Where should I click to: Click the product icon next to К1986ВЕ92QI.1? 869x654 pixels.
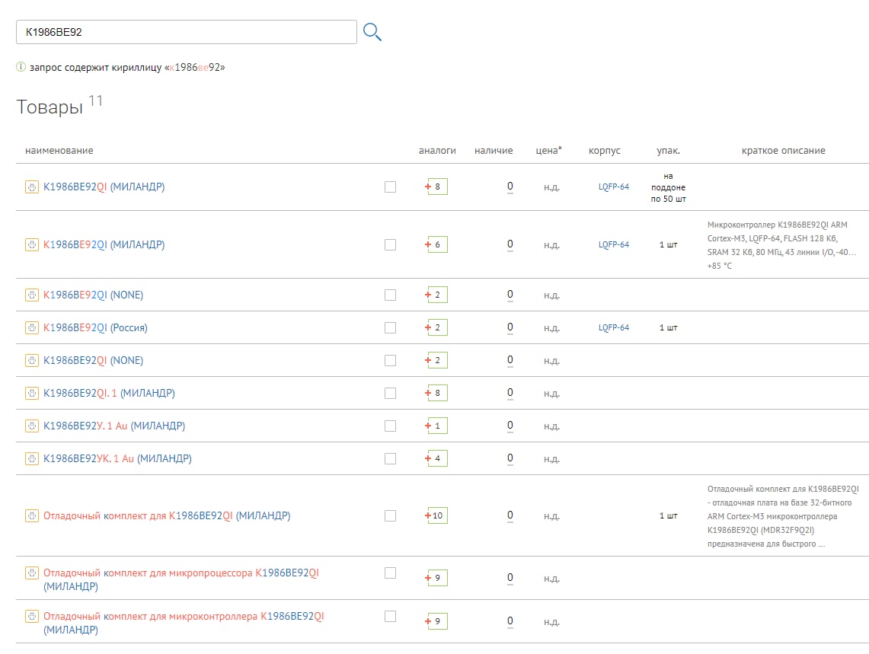tap(32, 393)
